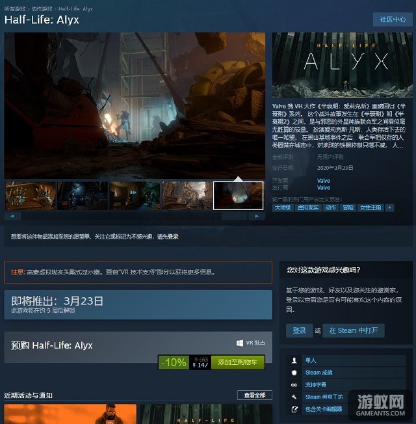Open the Steam 创意工坊 link
Image resolution: width=416 pixels, height=424 pixels.
click(x=324, y=397)
